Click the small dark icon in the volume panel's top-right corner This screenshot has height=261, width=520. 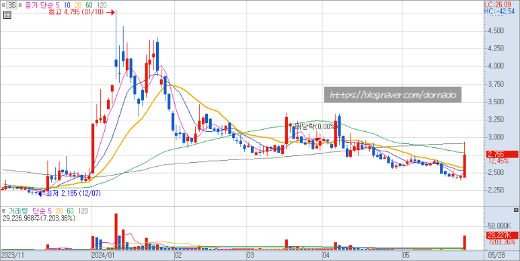point(516,210)
